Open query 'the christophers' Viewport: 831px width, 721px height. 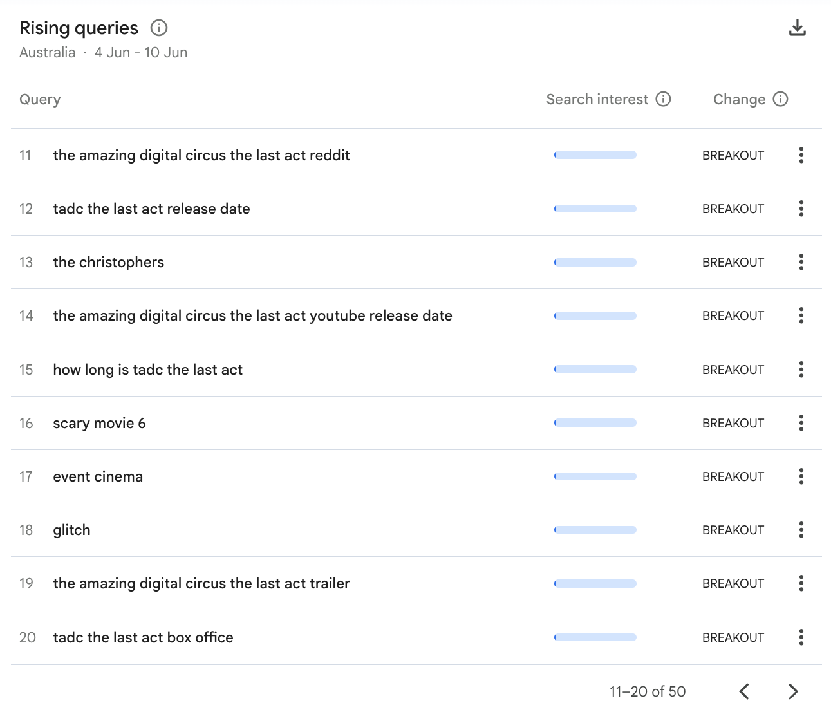[x=108, y=262]
